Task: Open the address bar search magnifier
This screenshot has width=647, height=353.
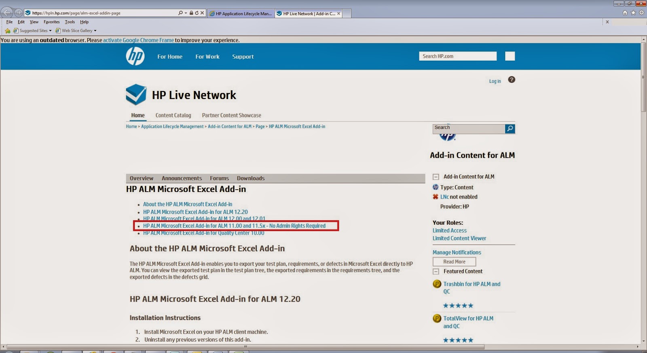Action: pyautogui.click(x=180, y=13)
